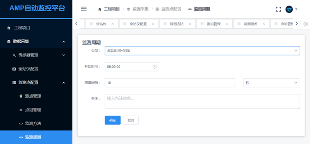Collapse the 监测点配置 submenu
Image resolution: width=310 pixels, height=144 pixels.
pyautogui.click(x=36, y=83)
